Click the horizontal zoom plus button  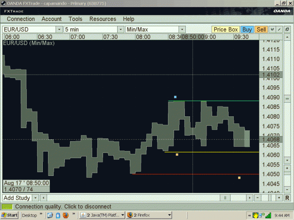point(279,198)
